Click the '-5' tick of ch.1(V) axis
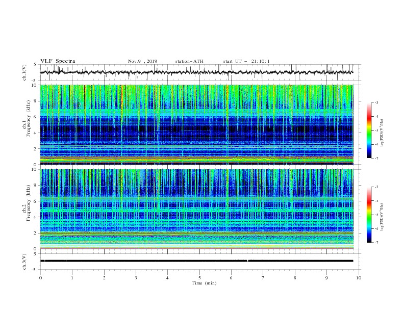The width and height of the screenshot is (404, 312). click(x=35, y=81)
